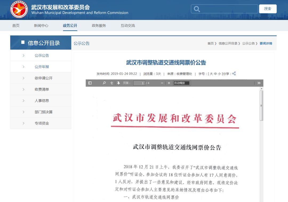Focus the PDF page number field
The image size is (288, 202).
click(139, 83)
